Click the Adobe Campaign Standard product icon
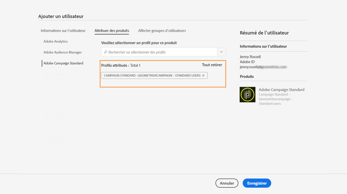Viewport: 347px width, 194px height. coord(248,95)
